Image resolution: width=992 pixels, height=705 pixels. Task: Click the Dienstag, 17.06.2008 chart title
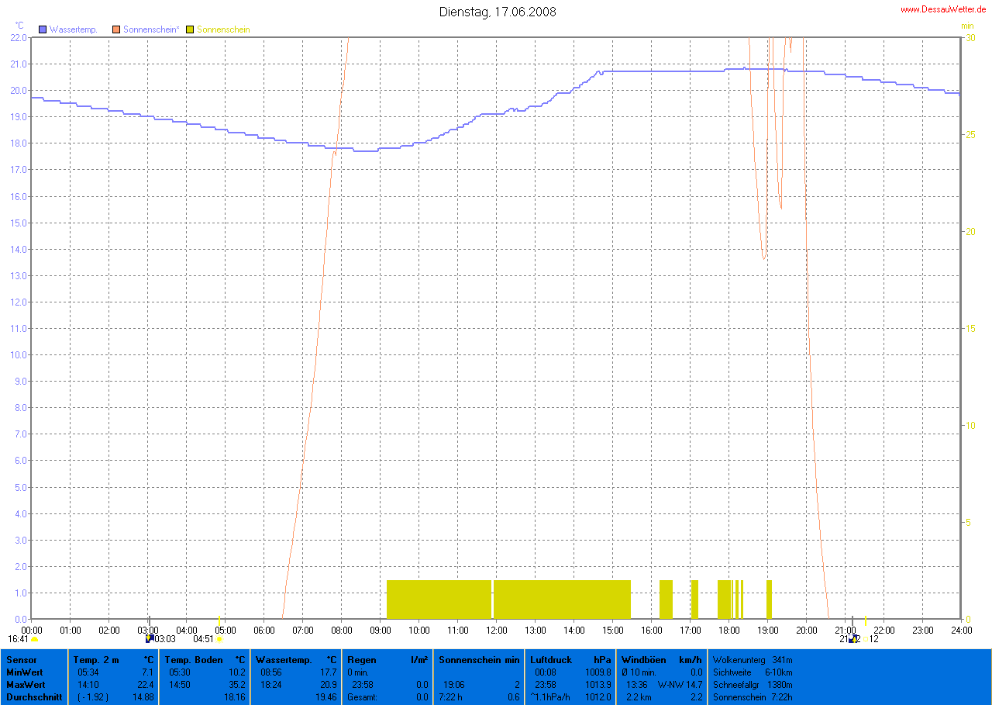click(x=497, y=12)
